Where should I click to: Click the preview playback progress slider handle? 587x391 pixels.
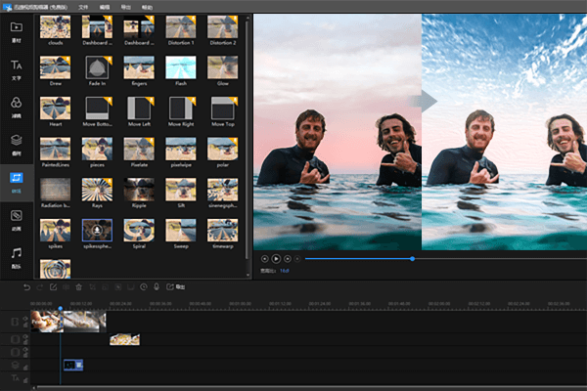(x=412, y=258)
